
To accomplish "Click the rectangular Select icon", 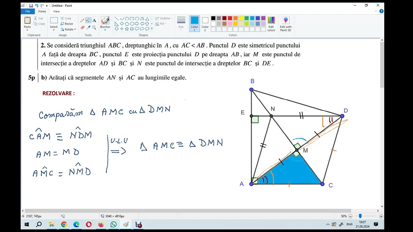I will (x=54, y=20).
